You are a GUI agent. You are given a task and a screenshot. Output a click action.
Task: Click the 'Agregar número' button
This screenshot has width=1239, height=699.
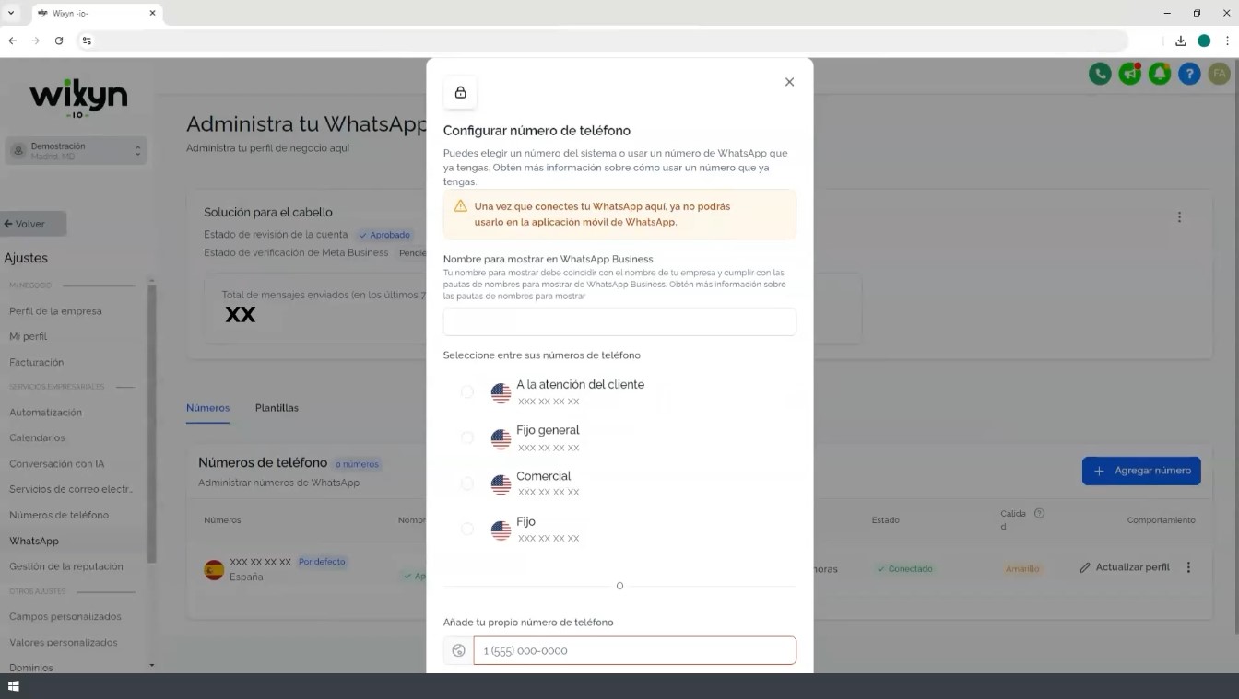click(1141, 471)
